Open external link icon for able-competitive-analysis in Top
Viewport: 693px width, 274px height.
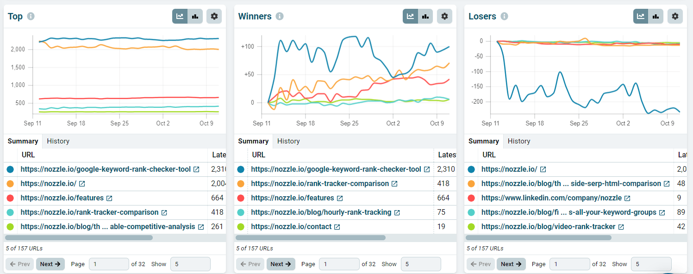tap(201, 227)
